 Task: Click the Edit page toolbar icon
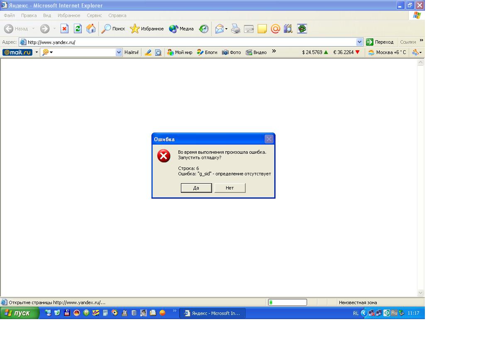point(249,29)
